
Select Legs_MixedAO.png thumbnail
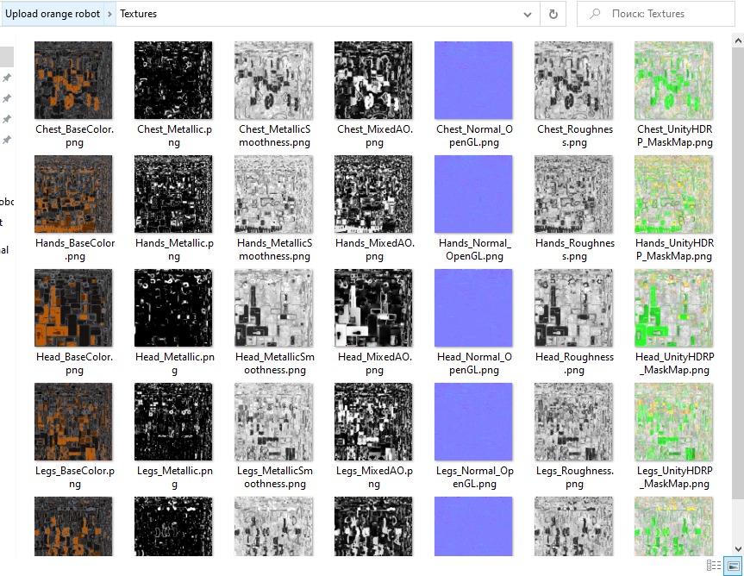[x=373, y=422]
